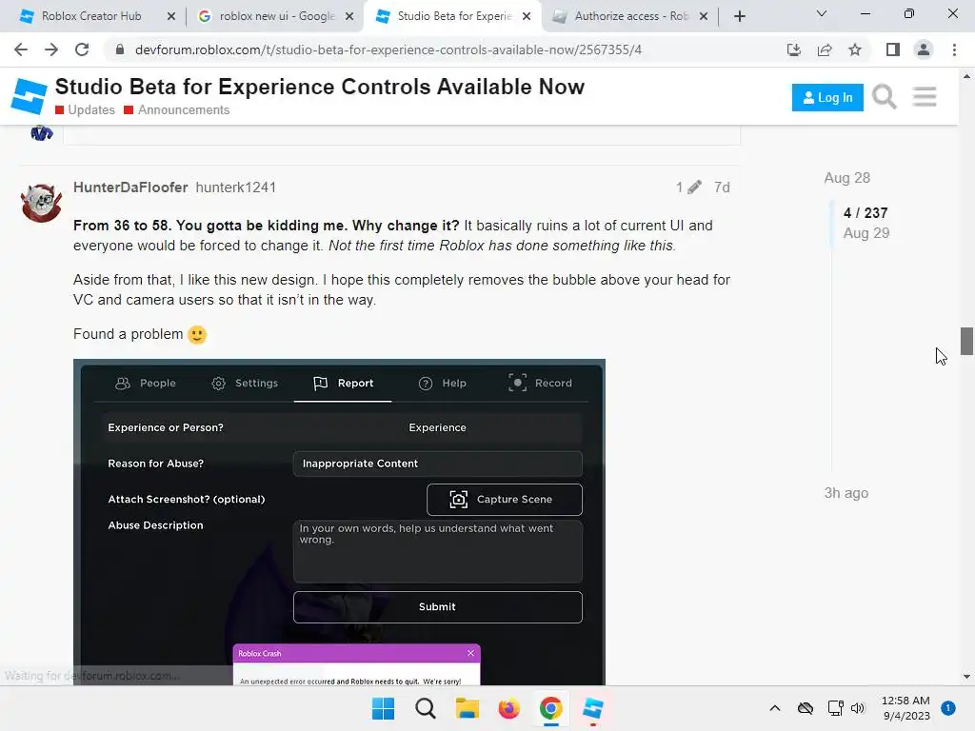The height and width of the screenshot is (731, 975).
Task: Click the 3h ago timeline end
Action: 846,493
